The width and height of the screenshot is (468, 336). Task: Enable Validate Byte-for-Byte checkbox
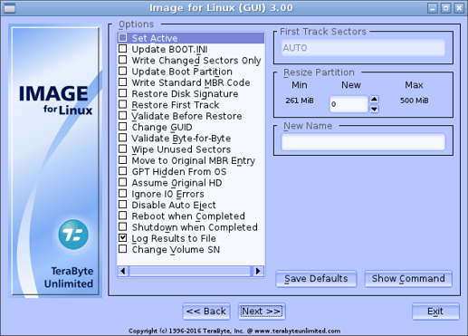click(x=122, y=138)
